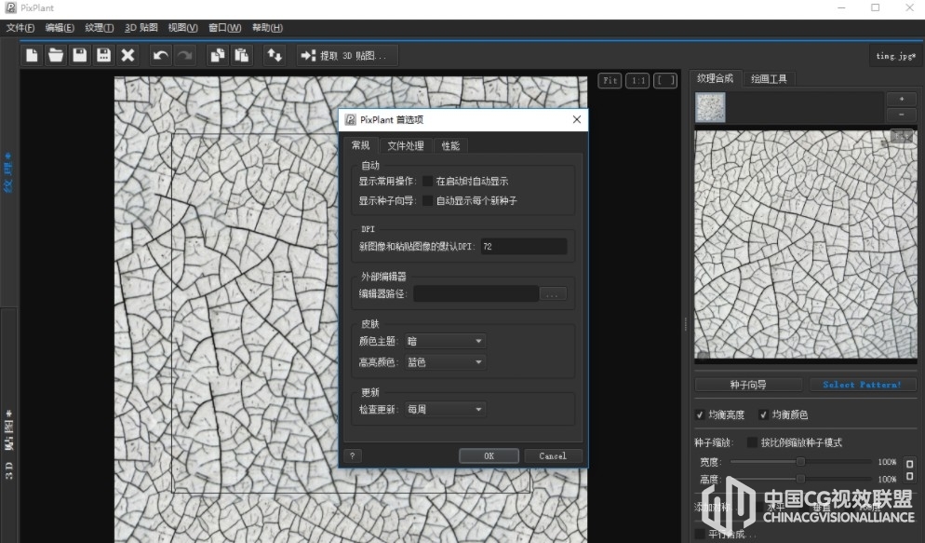Open the check for updates (检查更新) dropdown

pos(446,409)
